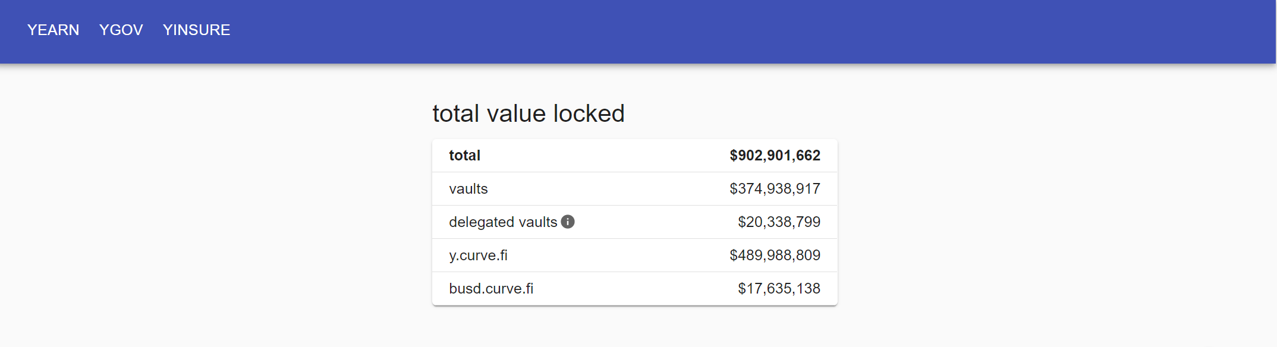Click the 'total value locked' heading
The width and height of the screenshot is (1277, 347).
(528, 113)
